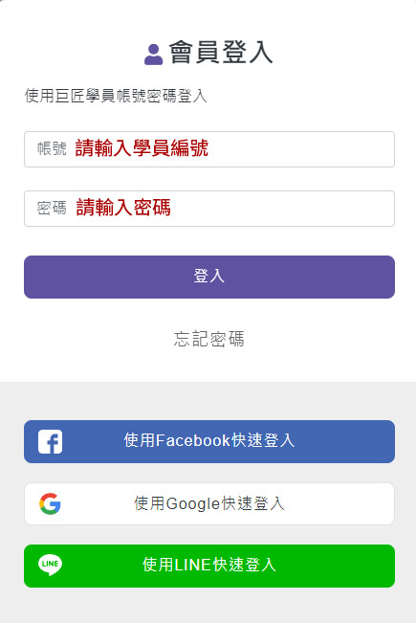Click the 帳號 label inside the account field
The height and width of the screenshot is (623, 416).
(x=52, y=148)
